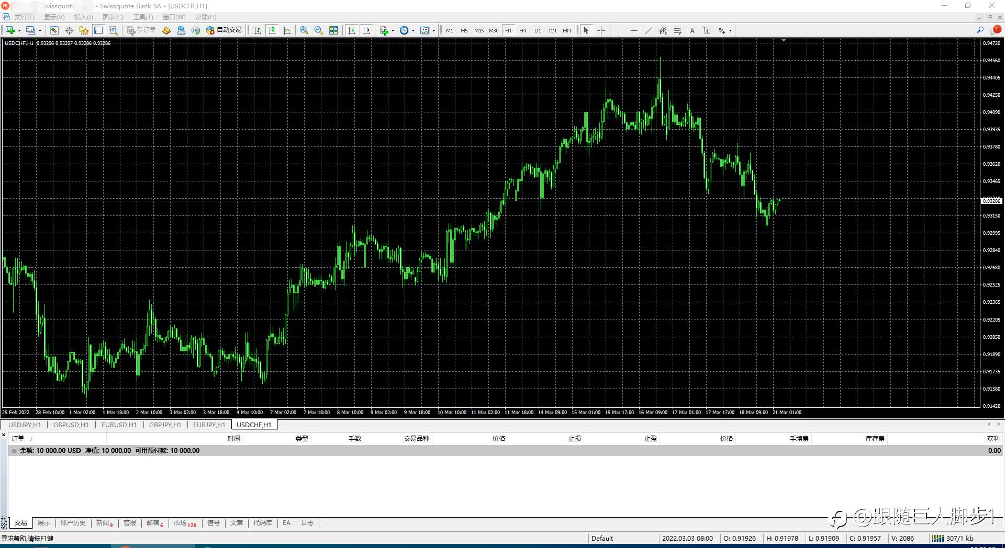Switch chart to candlestick mode
The height and width of the screenshot is (548, 1005).
pos(272,30)
